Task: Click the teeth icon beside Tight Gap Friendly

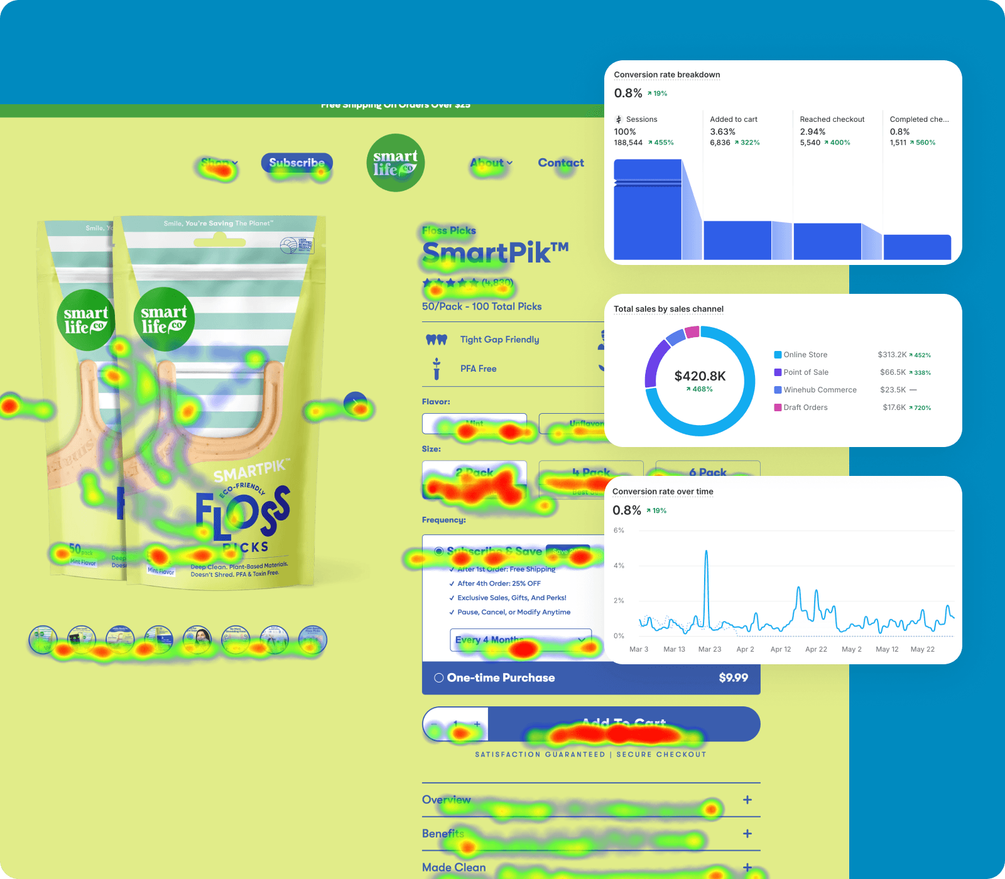Action: click(x=437, y=340)
